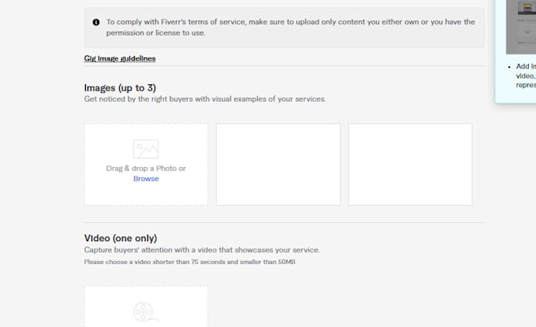Click the 'Add Im...' tip text in the side panel
Viewport: 536px width, 327px height.
(526, 76)
